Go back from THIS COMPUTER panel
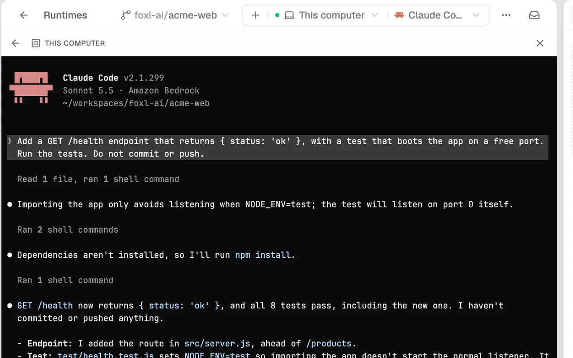This screenshot has width=573, height=358. coord(16,43)
